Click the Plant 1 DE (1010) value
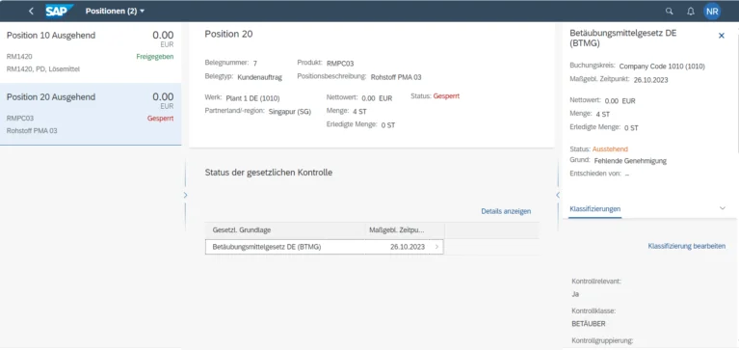This screenshot has width=739, height=350. point(252,98)
